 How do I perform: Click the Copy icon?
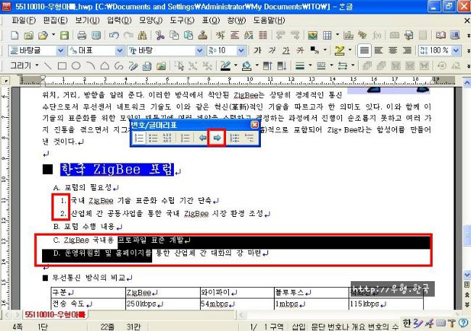click(x=174, y=35)
